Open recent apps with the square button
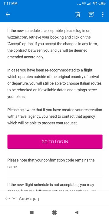 pos(32,212)
